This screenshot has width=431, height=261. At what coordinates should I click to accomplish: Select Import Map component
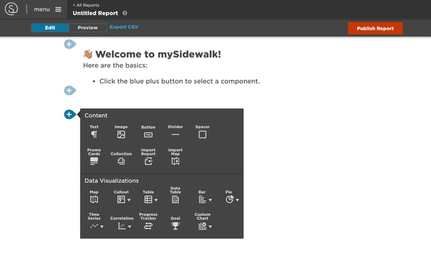pyautogui.click(x=175, y=156)
